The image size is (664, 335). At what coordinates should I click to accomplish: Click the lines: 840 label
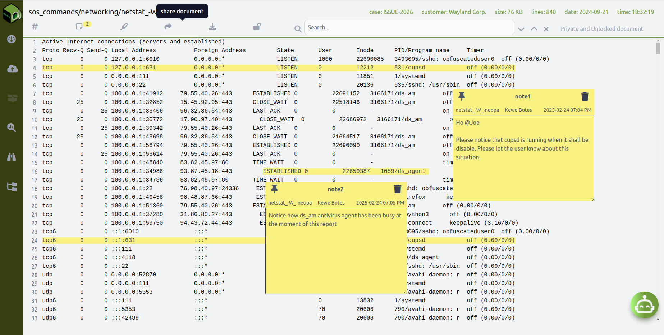coord(544,12)
